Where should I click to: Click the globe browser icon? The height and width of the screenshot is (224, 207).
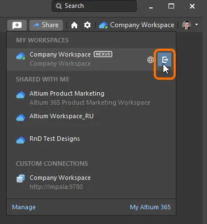[x=150, y=60]
